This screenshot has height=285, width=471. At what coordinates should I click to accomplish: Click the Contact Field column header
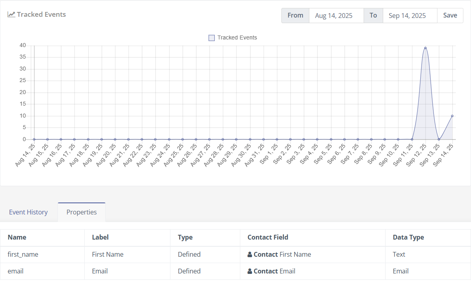(268, 237)
